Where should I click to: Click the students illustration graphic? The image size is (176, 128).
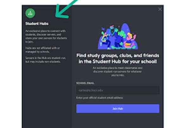tap(118, 36)
